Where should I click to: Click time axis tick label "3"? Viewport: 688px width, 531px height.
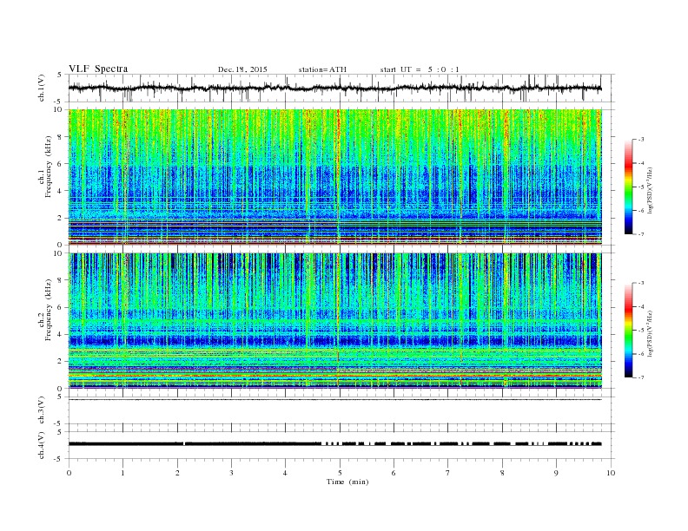tap(231, 473)
